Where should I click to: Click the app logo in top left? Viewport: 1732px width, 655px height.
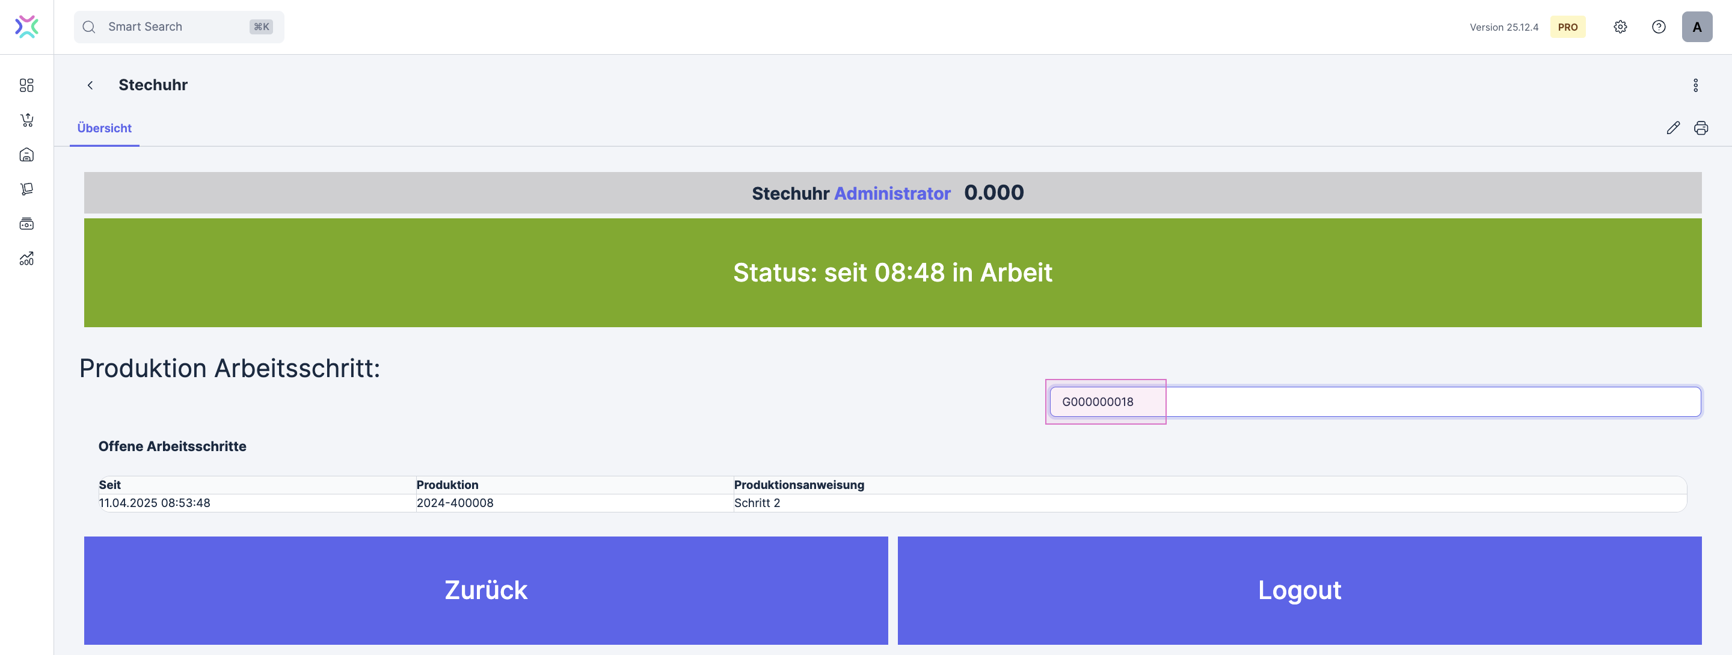click(x=26, y=27)
